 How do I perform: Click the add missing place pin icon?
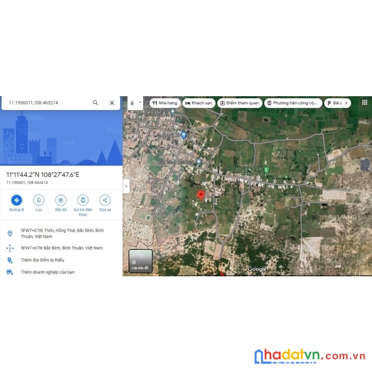click(x=10, y=260)
